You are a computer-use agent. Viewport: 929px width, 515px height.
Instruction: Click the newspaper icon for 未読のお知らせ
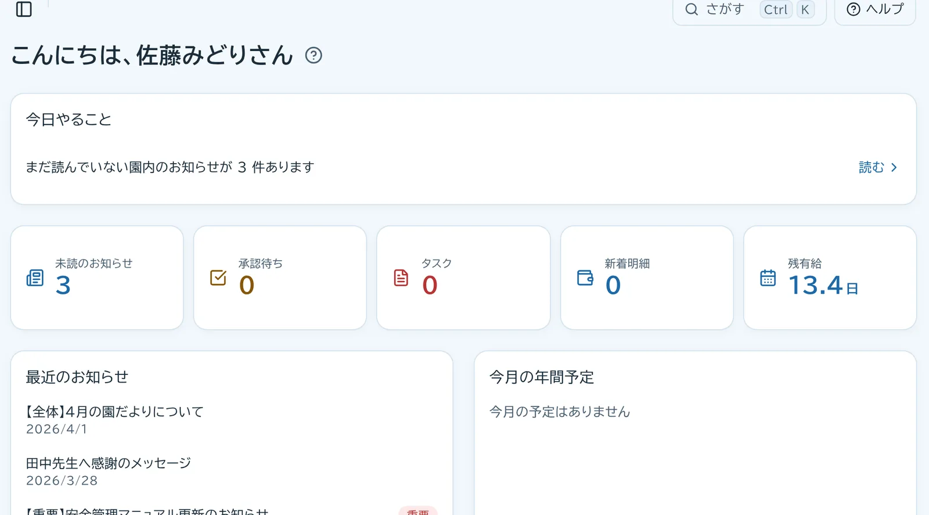(35, 278)
